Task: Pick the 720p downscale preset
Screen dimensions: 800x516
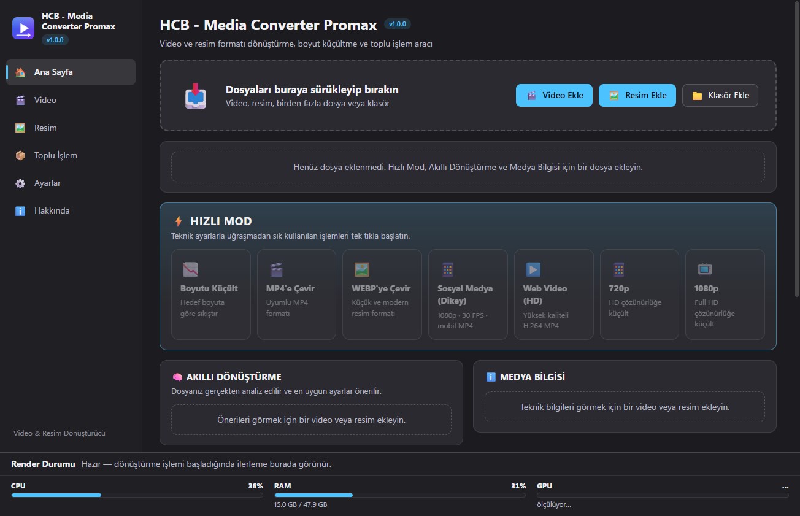Action: click(639, 295)
